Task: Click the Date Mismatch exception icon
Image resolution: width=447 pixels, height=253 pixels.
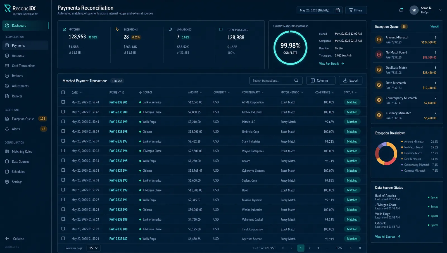Action: 379,85
